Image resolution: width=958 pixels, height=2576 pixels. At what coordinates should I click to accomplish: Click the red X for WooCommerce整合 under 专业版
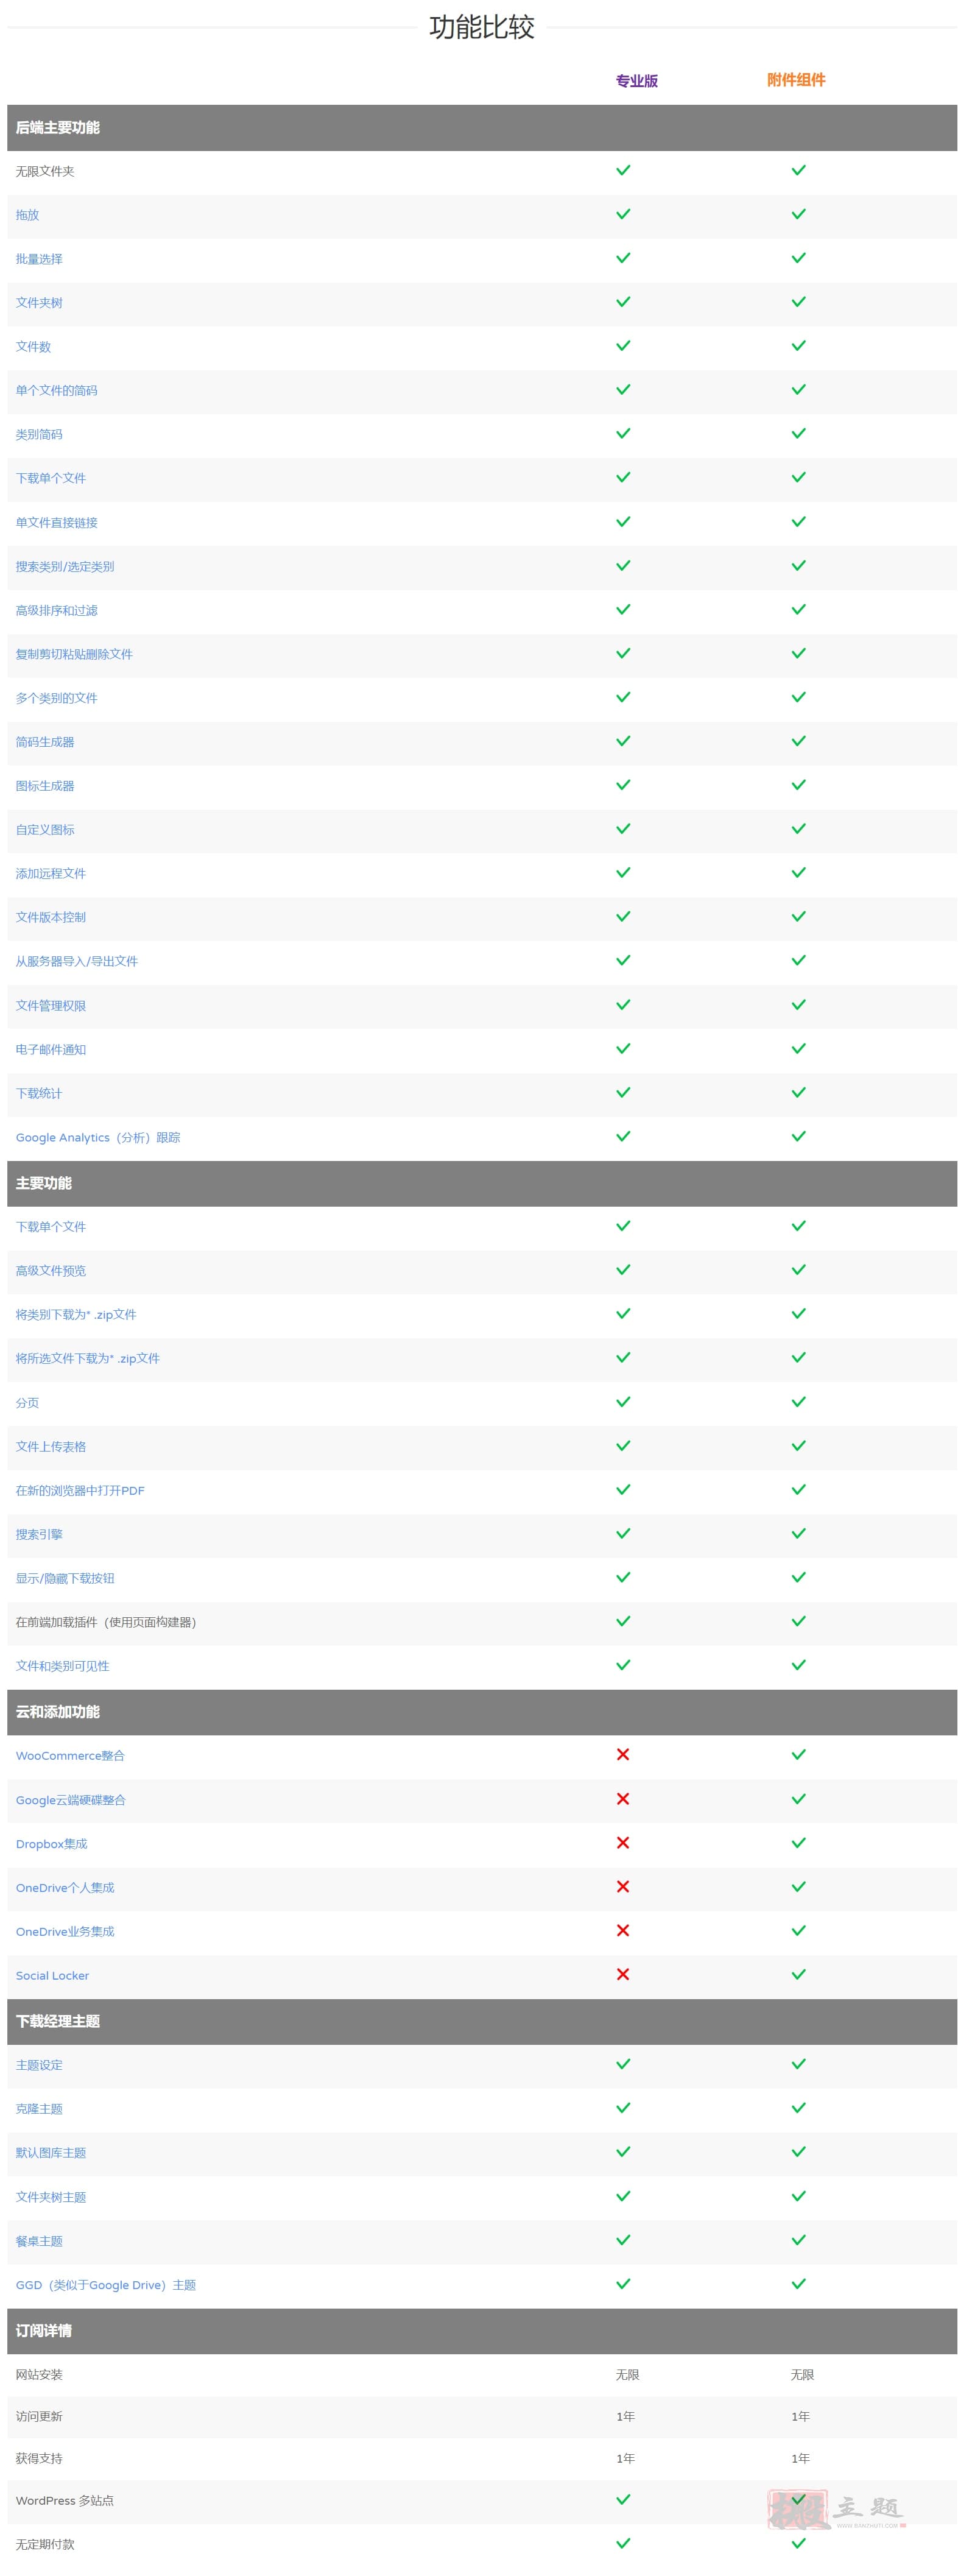[623, 1754]
